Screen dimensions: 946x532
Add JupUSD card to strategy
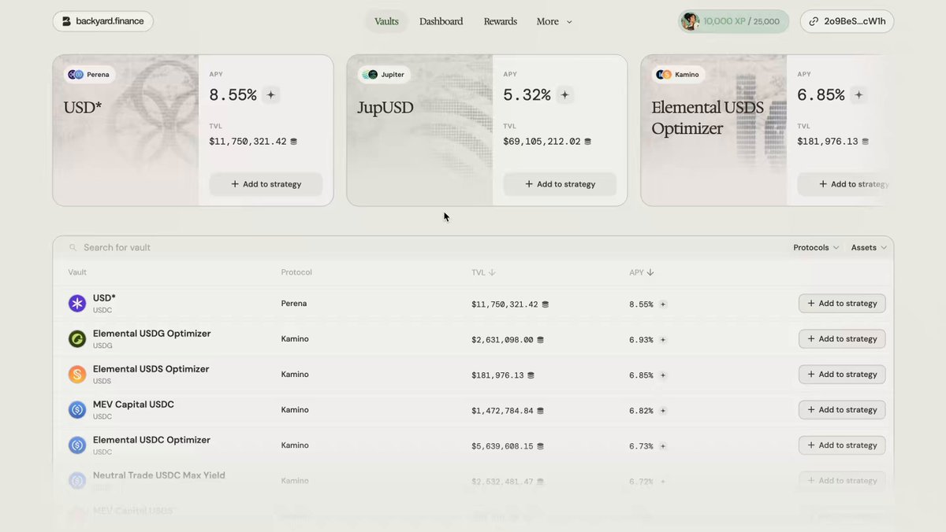coord(560,184)
